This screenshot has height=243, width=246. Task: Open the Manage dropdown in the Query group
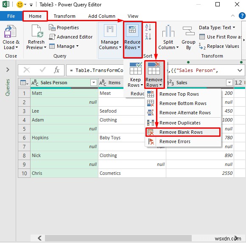pos(64,46)
